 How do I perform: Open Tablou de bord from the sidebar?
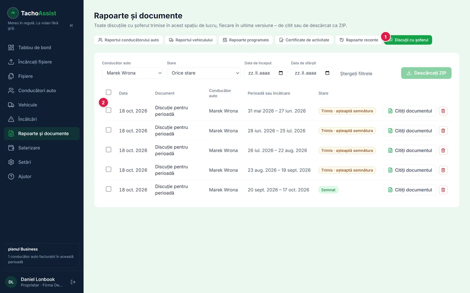coord(42,48)
